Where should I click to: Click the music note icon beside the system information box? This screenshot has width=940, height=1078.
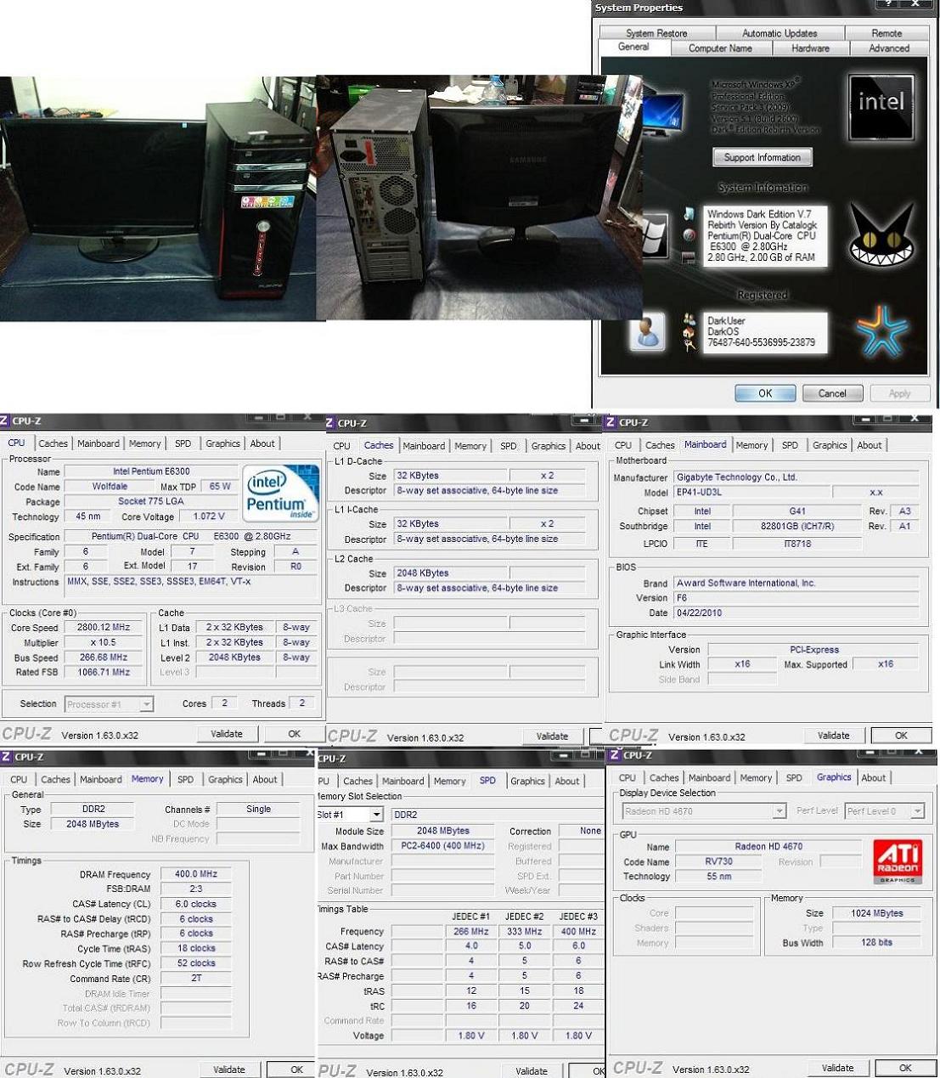(689, 213)
